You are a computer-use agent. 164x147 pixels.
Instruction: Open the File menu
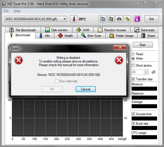pos(6,11)
